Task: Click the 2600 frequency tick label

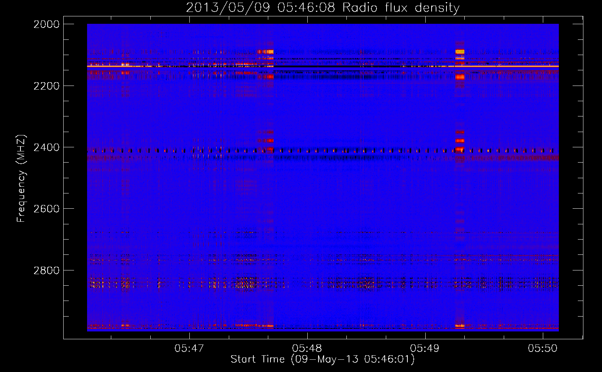Action: pos(47,209)
